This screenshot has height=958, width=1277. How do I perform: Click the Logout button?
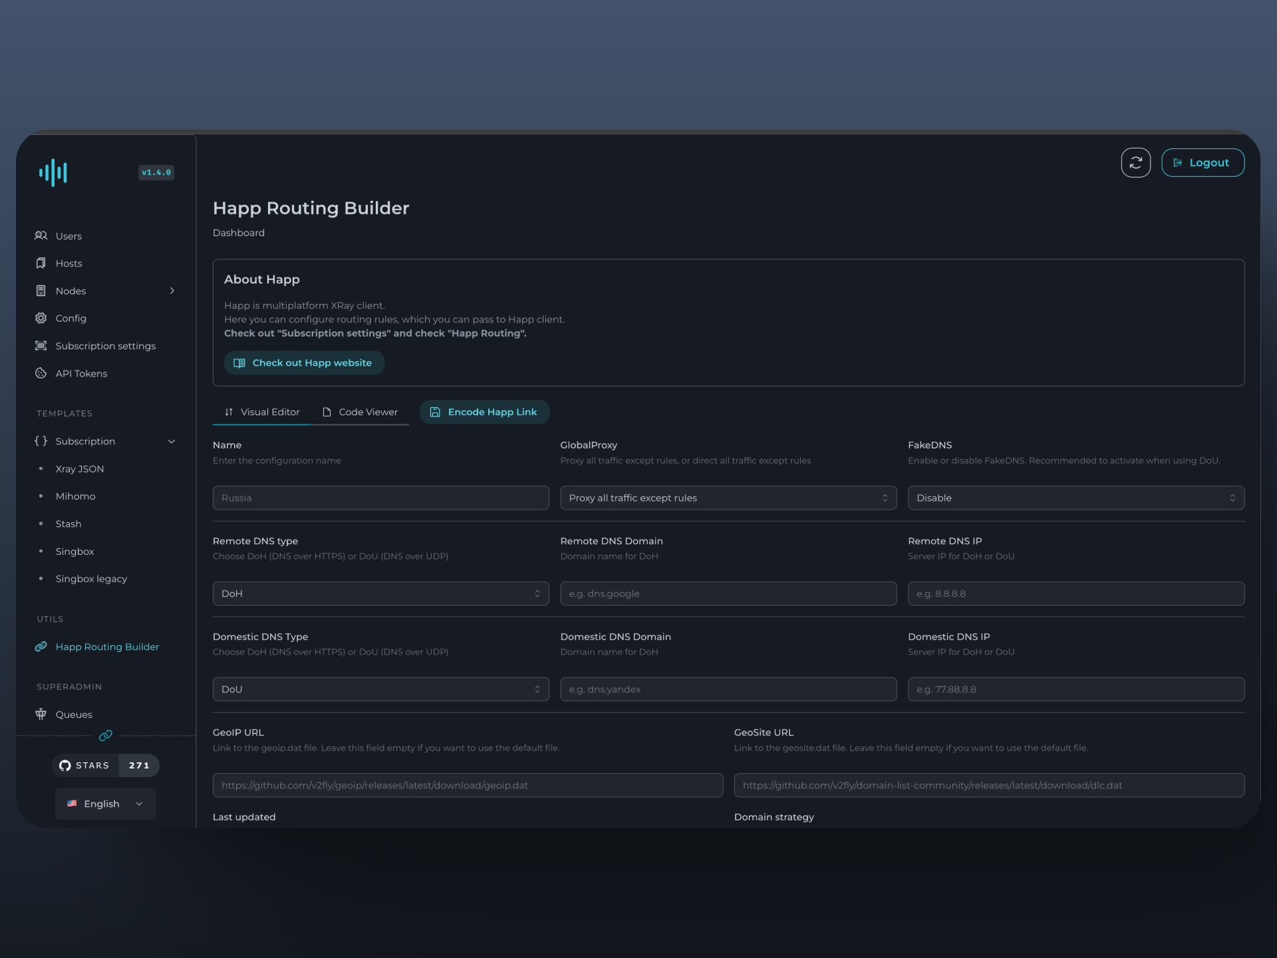pos(1203,162)
